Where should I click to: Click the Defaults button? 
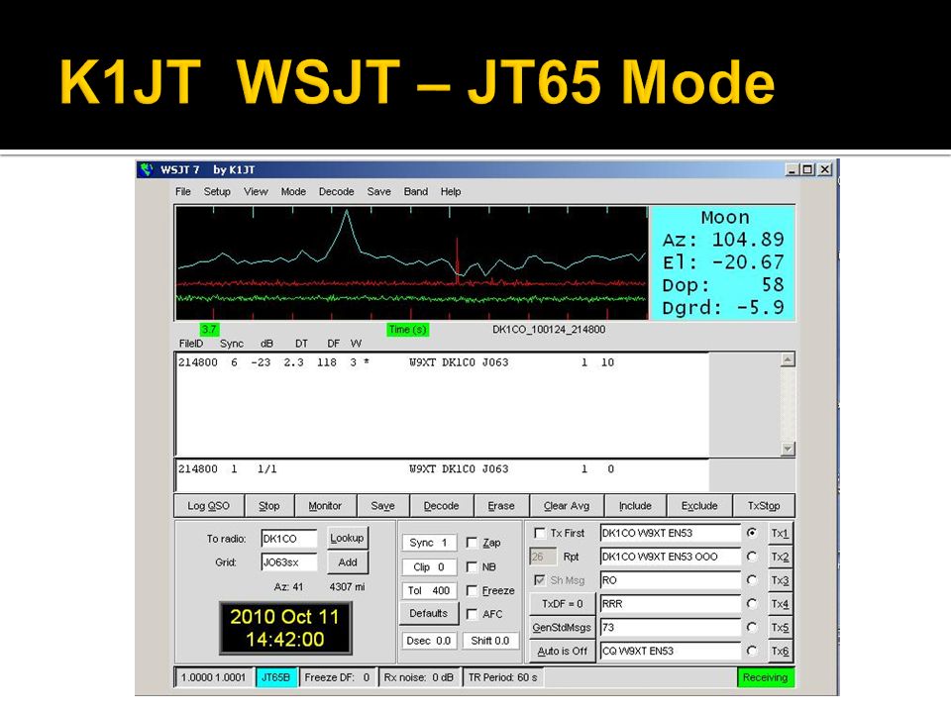[x=428, y=614]
